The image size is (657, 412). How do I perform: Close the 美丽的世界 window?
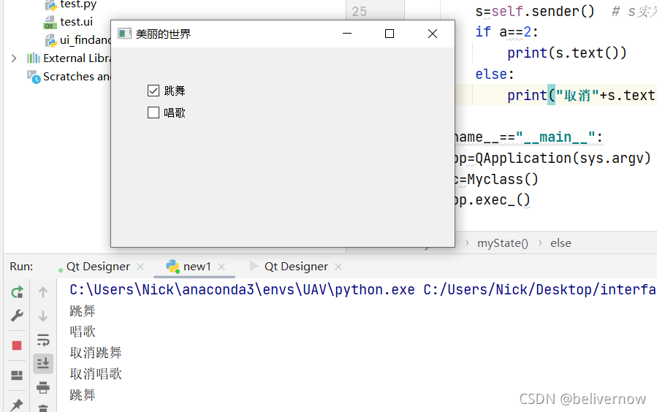click(433, 34)
